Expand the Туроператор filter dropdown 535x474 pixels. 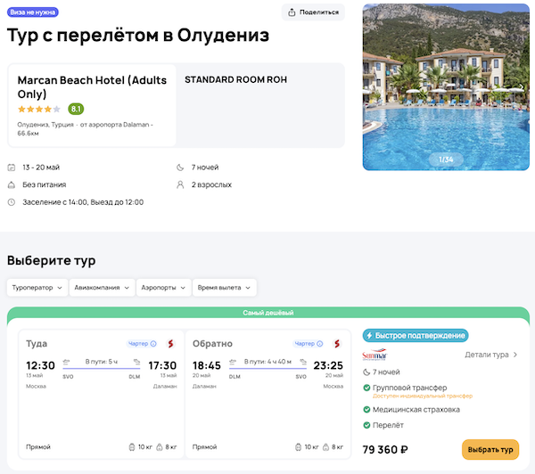click(x=40, y=288)
